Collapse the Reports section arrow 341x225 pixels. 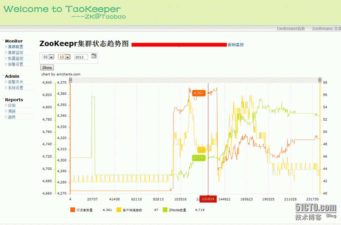(x=3, y=99)
